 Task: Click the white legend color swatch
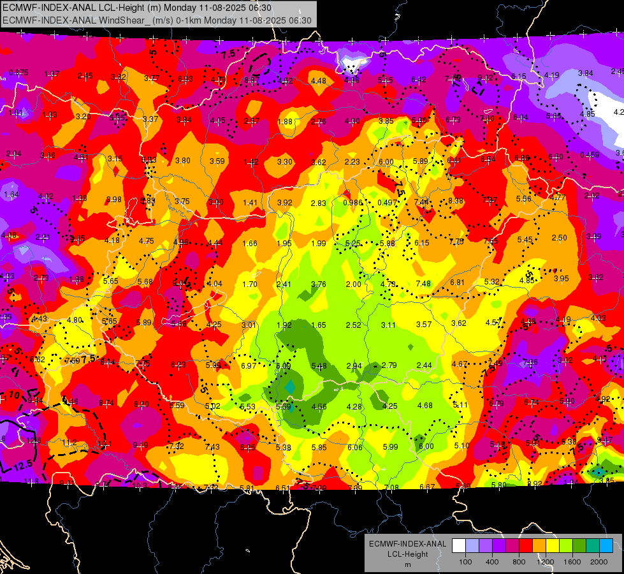pos(459,546)
